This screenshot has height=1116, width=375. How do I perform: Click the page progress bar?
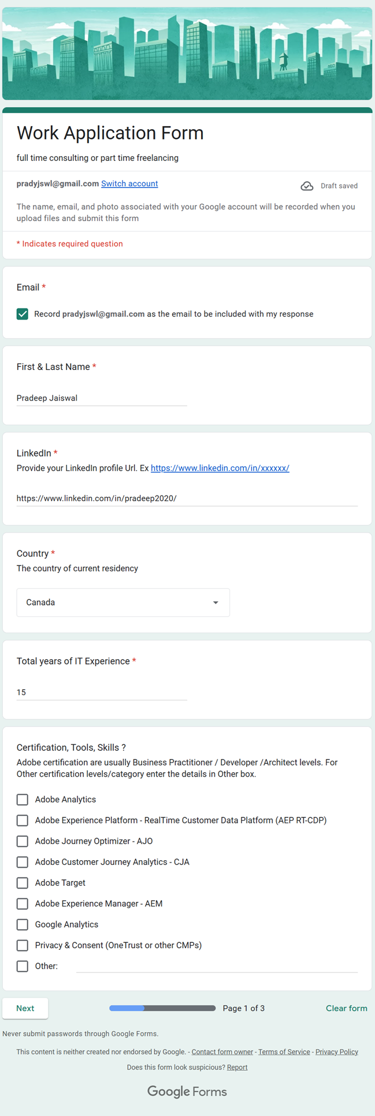162,1008
